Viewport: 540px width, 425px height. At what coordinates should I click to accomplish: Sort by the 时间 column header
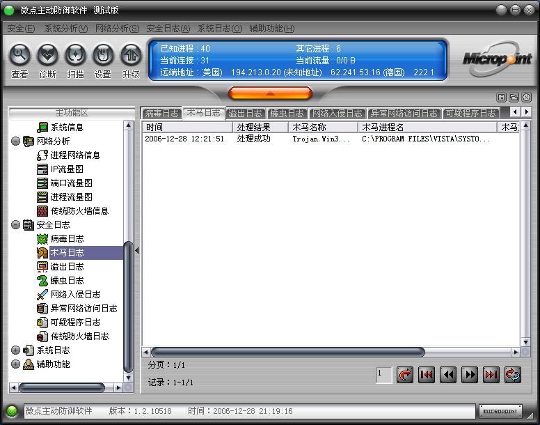point(187,127)
